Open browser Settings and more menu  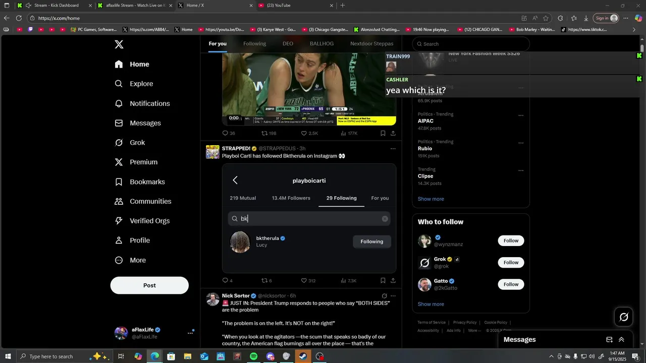coord(626,18)
